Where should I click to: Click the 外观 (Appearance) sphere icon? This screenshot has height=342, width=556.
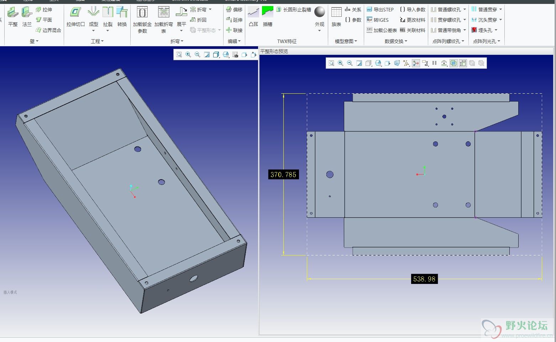pyautogui.click(x=320, y=12)
